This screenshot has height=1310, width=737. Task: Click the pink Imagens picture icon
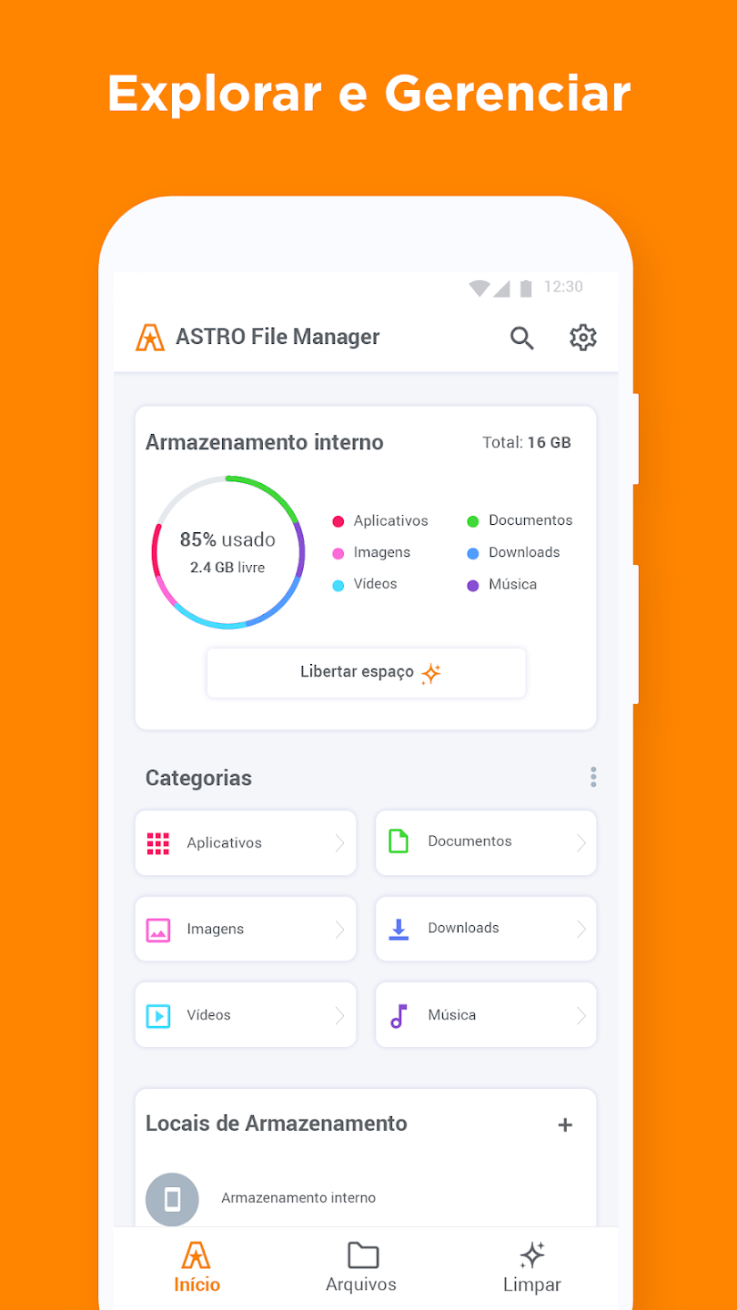158,930
